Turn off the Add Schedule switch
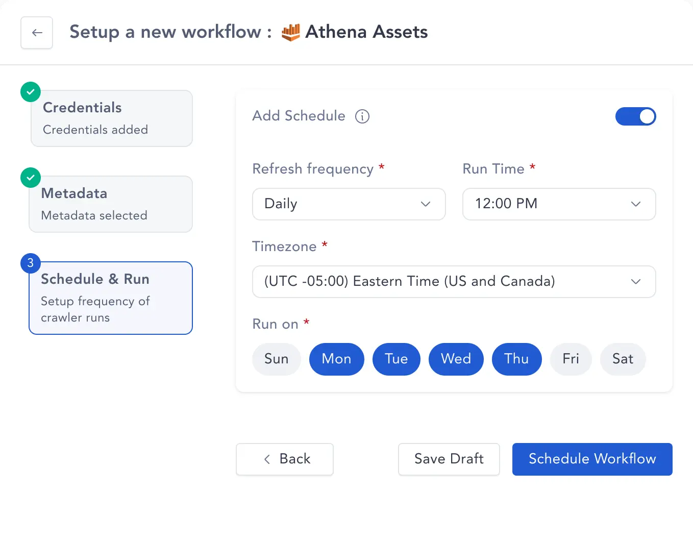This screenshot has height=542, width=693. [635, 116]
